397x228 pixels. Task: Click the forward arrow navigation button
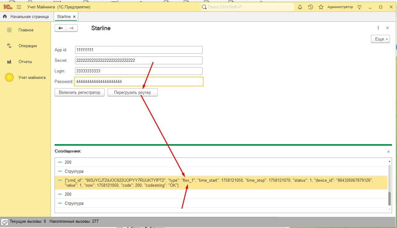click(x=72, y=28)
